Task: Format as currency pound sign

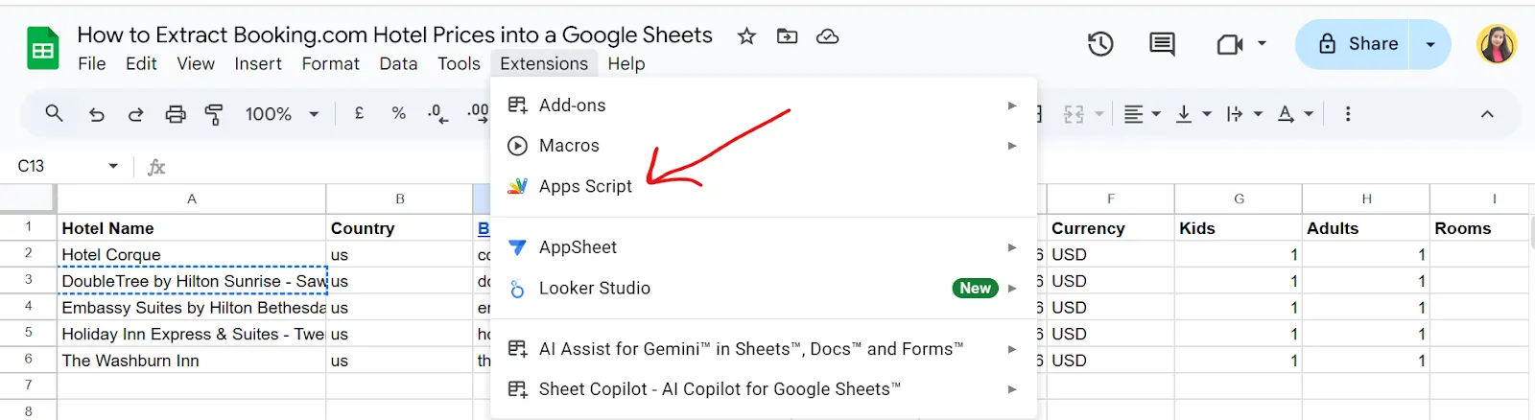Action: [x=360, y=113]
